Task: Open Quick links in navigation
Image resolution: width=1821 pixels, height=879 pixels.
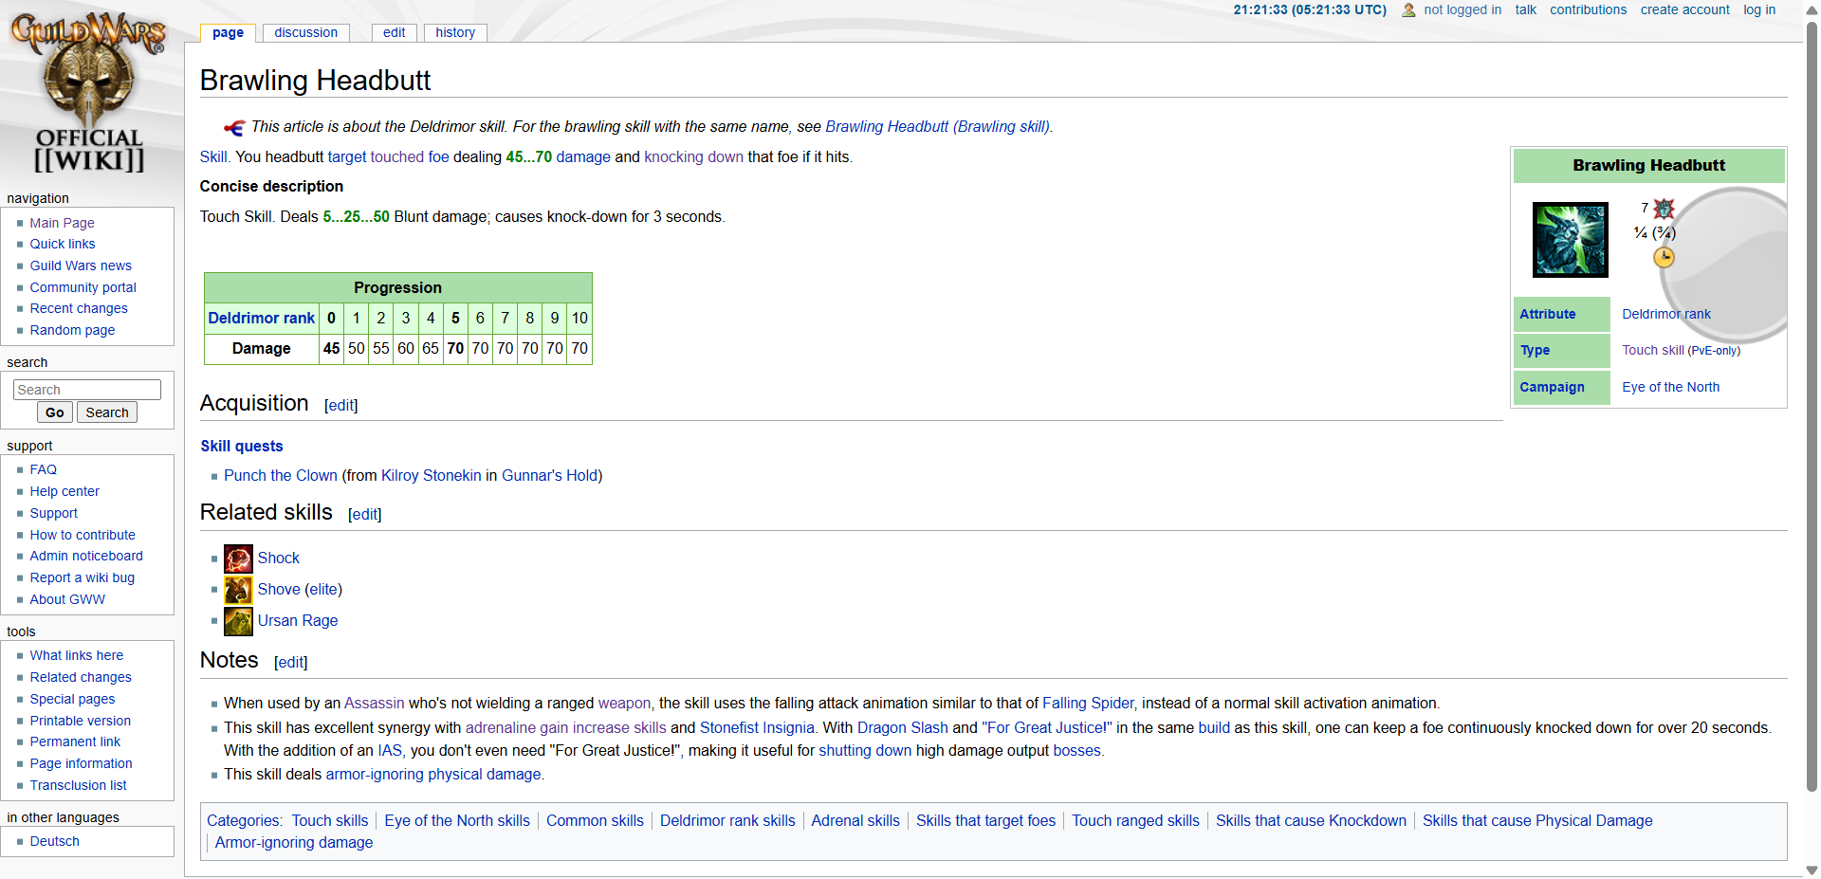Action: (63, 244)
